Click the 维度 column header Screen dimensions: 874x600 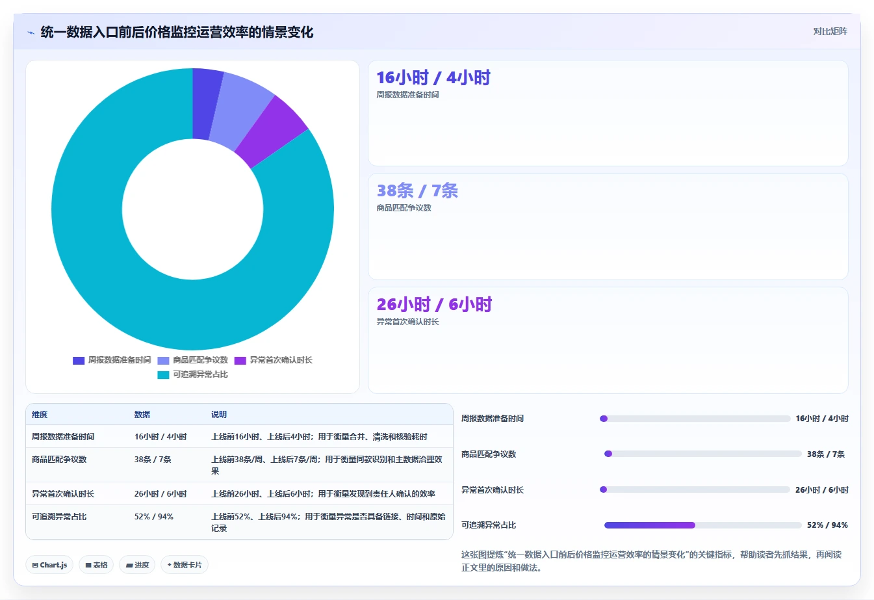pos(40,415)
